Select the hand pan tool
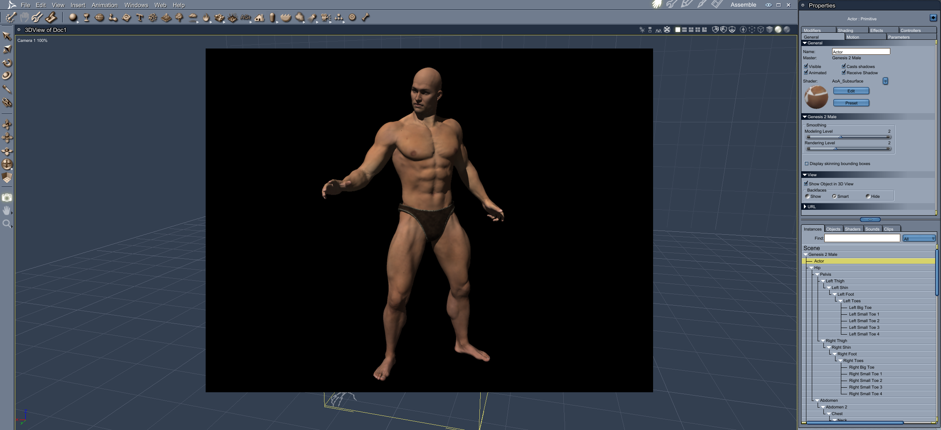This screenshot has height=430, width=941. pyautogui.click(x=7, y=211)
